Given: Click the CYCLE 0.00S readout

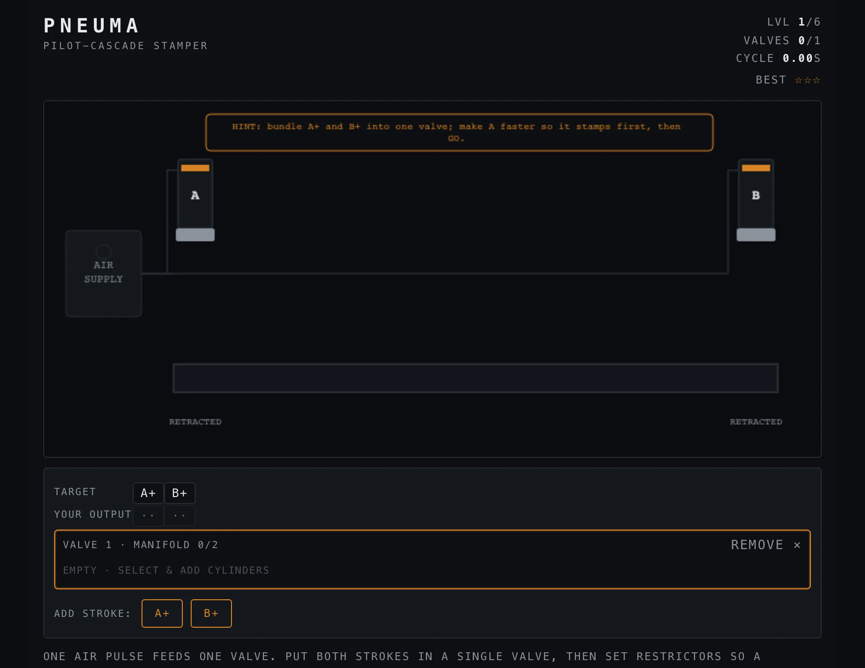Looking at the screenshot, I should [778, 58].
